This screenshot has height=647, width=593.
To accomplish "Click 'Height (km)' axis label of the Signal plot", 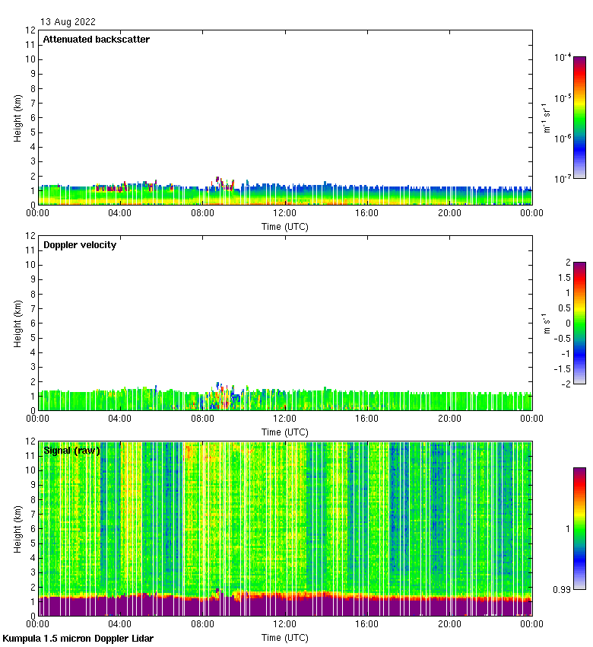I will 18,528.
